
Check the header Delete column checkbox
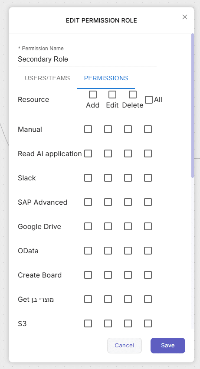pos(133,95)
